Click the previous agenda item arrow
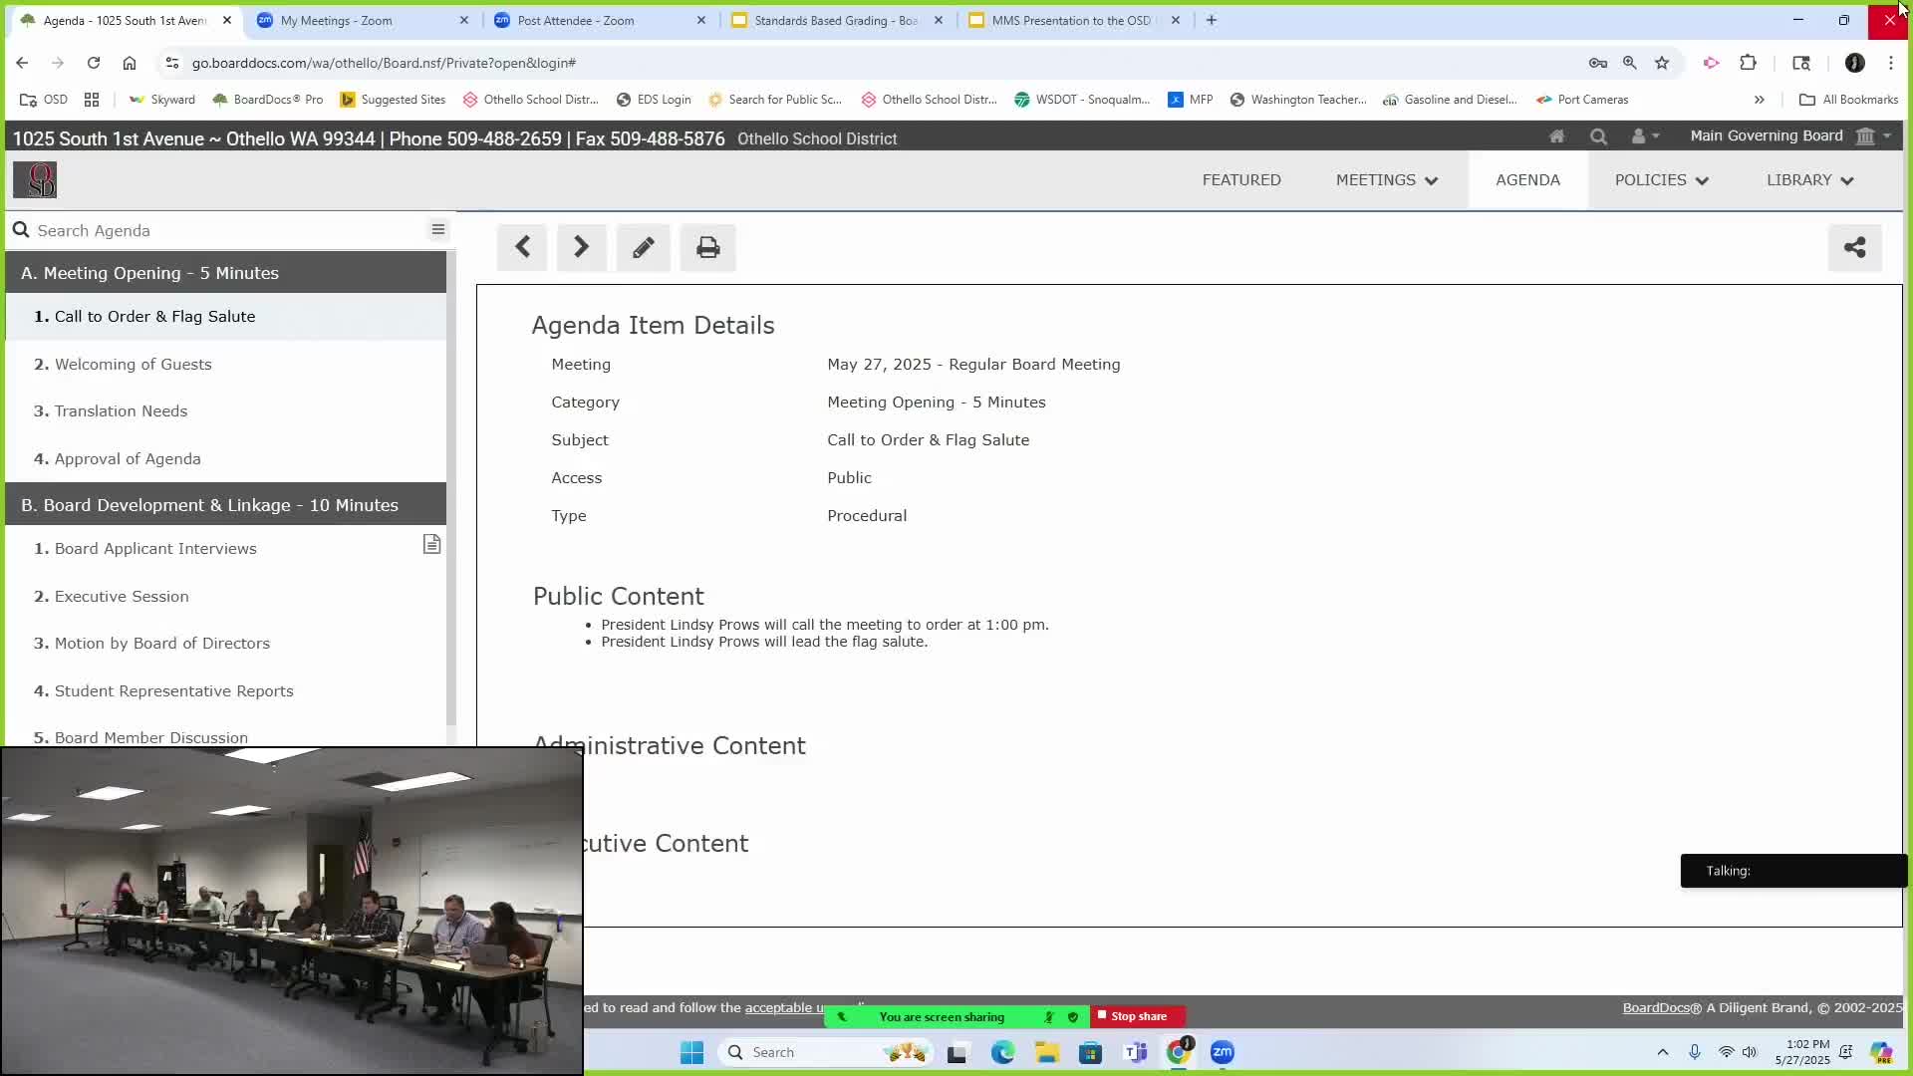The height and width of the screenshot is (1076, 1913). click(522, 247)
